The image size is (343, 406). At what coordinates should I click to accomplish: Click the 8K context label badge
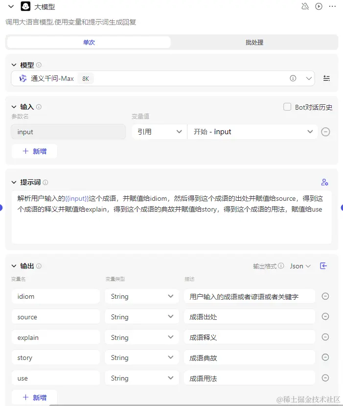[x=85, y=78]
